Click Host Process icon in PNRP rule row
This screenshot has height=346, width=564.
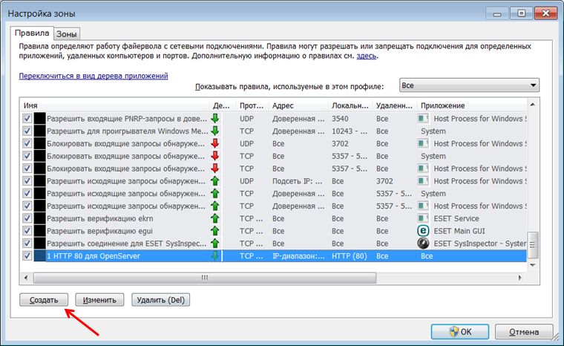pos(424,118)
